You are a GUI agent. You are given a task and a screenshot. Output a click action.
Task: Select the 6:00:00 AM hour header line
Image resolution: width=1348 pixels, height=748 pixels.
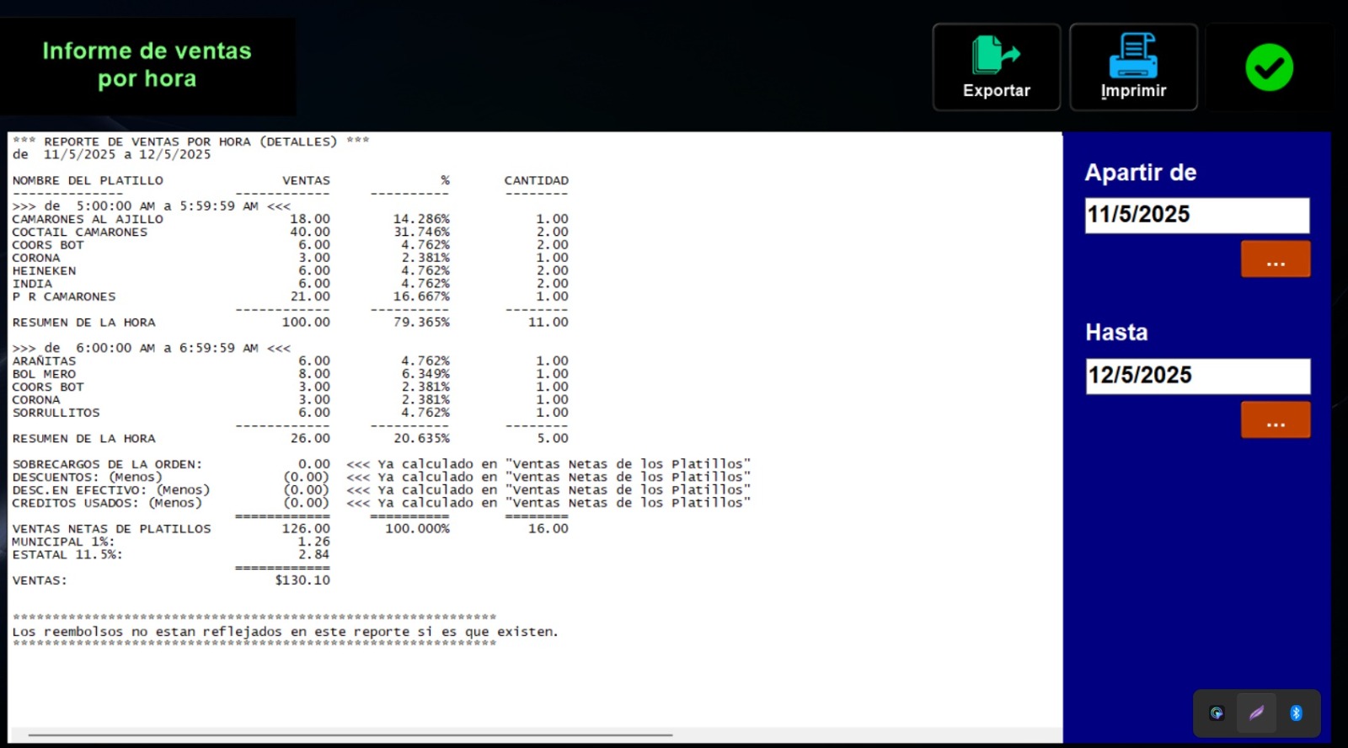[x=152, y=349]
